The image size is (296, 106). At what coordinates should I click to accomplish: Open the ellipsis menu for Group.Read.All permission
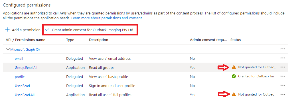283,67
